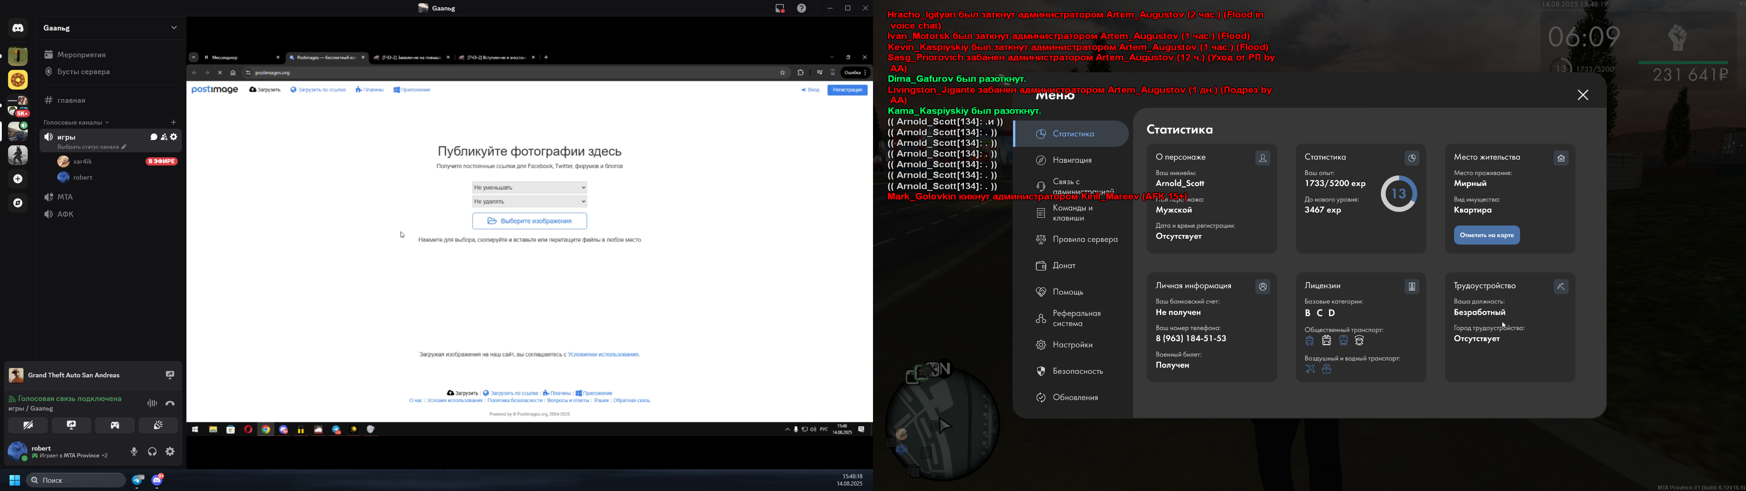The width and height of the screenshot is (1746, 491).
Task: Toggle the camera in voice panel
Action: click(x=28, y=425)
